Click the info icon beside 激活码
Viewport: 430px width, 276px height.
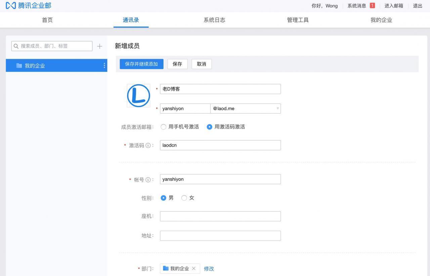tap(148, 145)
